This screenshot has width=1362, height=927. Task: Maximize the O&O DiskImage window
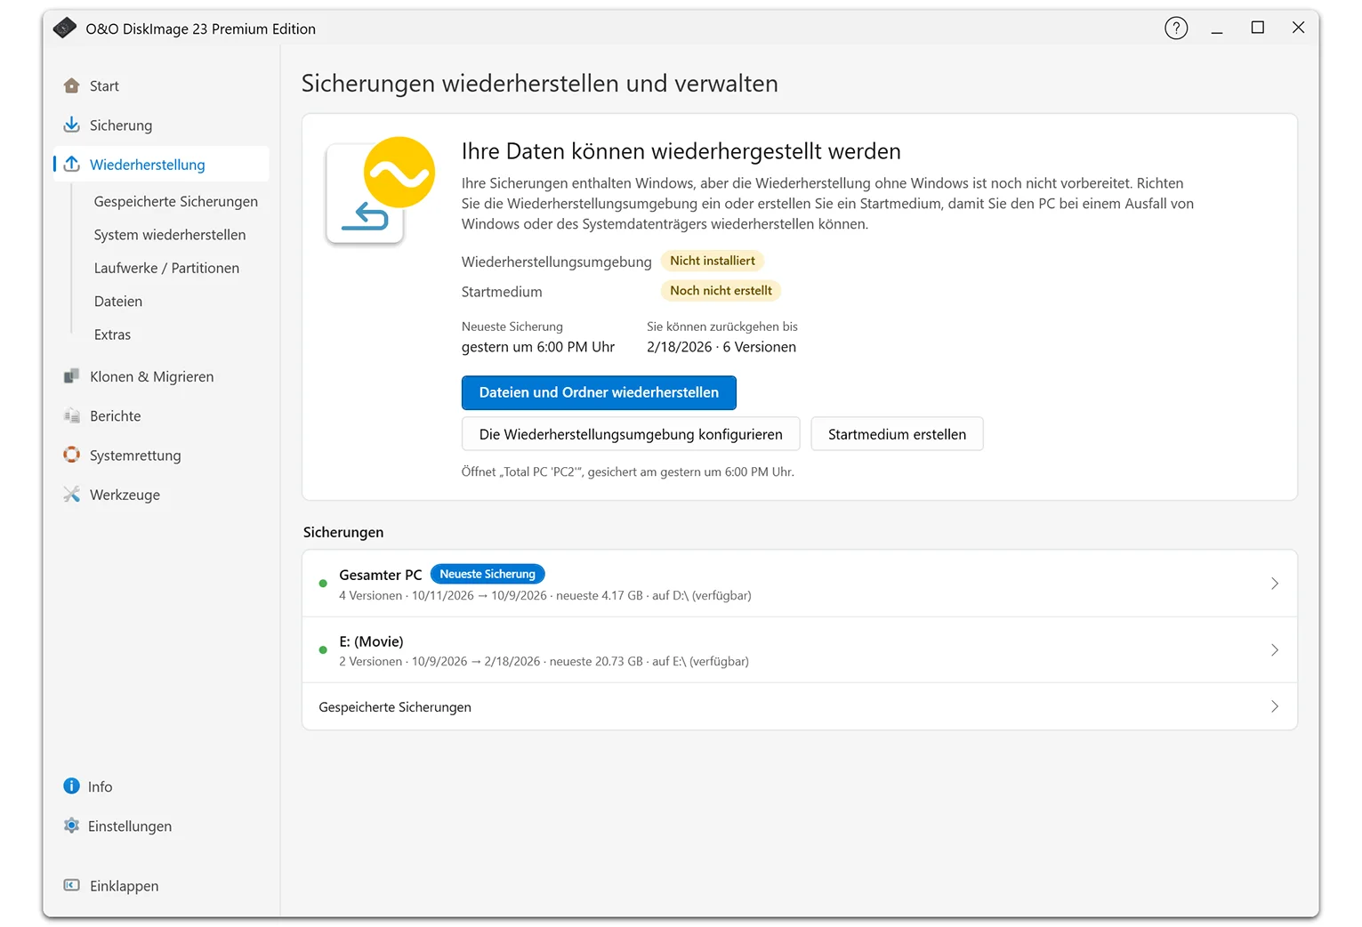point(1257,28)
